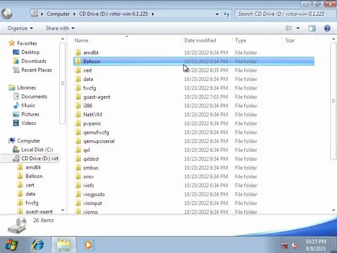Sort by the Size column header
Viewport: 337px width, 253px height.
pyautogui.click(x=289, y=40)
